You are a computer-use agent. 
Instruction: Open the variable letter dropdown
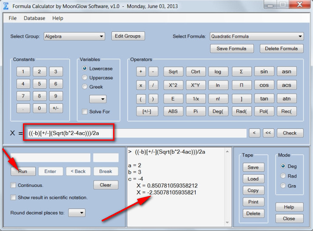(x=98, y=99)
